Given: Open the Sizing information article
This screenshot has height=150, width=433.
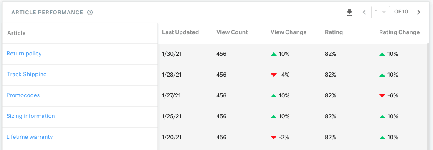Looking at the screenshot, I should pos(30,116).
